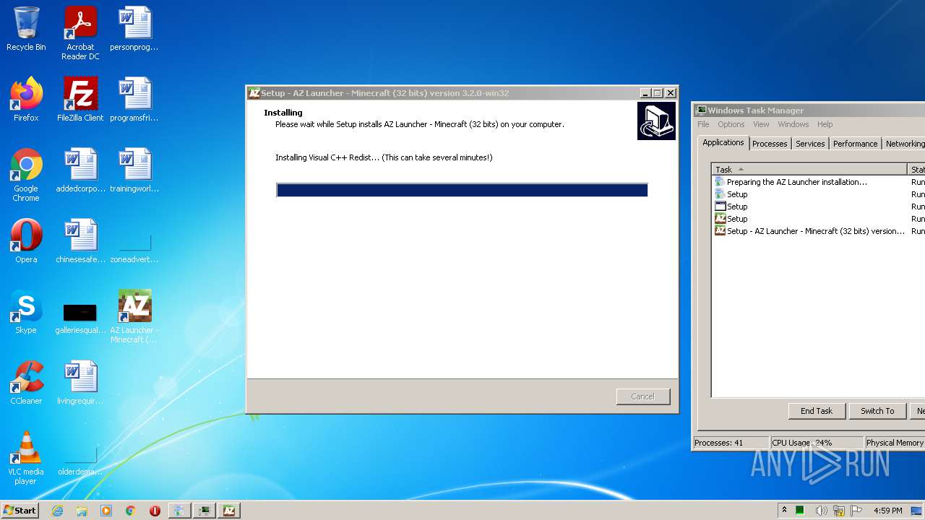
Task: Open the programsfri Word document icon
Action: tap(134, 100)
